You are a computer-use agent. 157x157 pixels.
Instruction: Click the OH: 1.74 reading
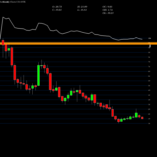coord(107,10)
